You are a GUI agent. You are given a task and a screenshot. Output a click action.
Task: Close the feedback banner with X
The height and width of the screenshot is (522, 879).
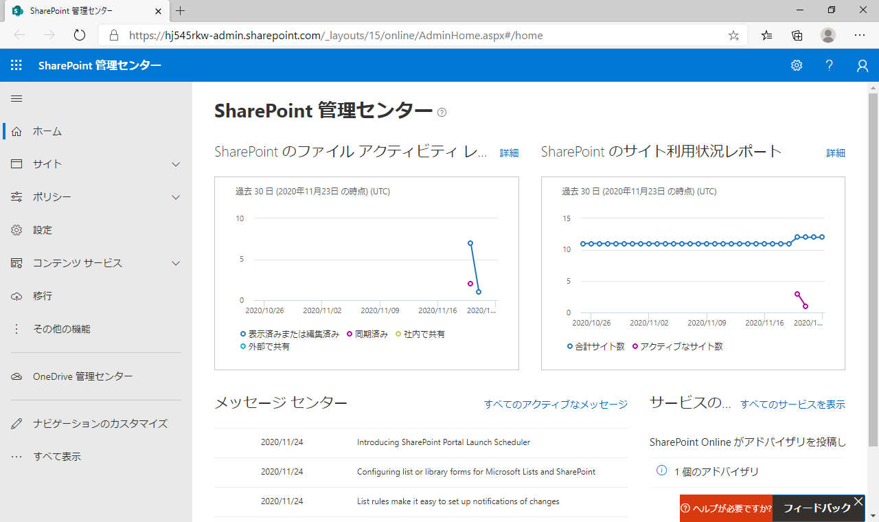(x=858, y=501)
